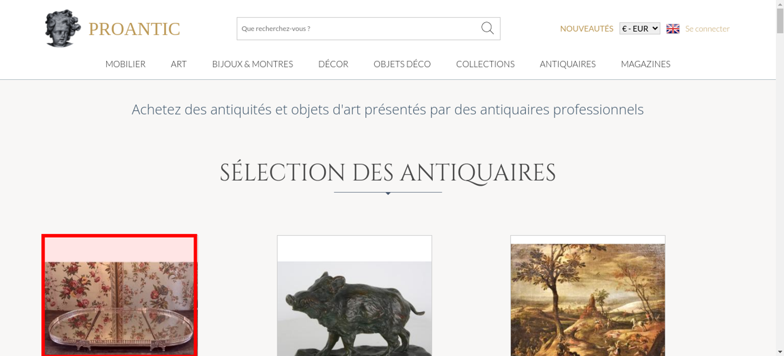
Task: Open the DÉCOR menu
Action: [333, 64]
